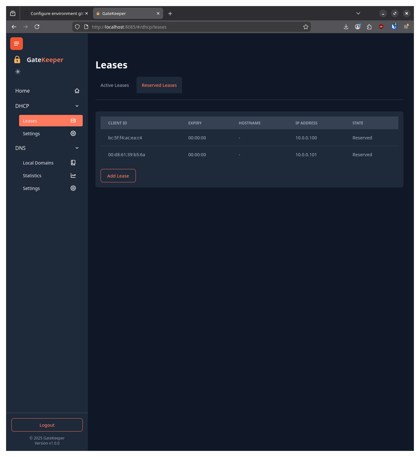Click the hamburger menu icon at top left

point(16,44)
